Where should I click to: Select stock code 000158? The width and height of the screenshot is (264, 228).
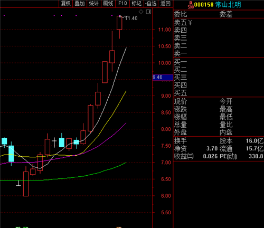pos(204,5)
